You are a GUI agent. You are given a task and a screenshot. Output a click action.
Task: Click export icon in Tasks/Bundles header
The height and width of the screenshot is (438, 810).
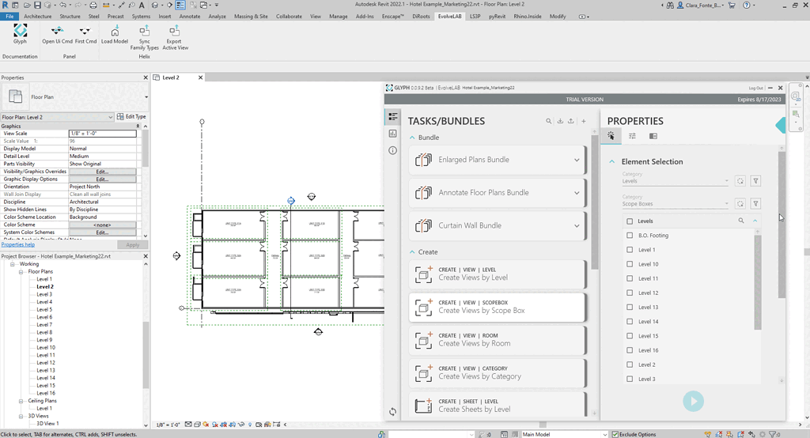click(x=571, y=121)
